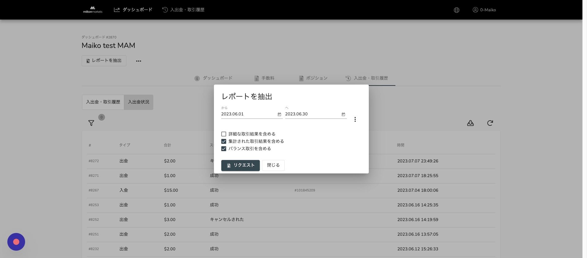The image size is (587, 258).
Task: Click timestamp 2023.06.16 14:25:35
Action: point(418,205)
